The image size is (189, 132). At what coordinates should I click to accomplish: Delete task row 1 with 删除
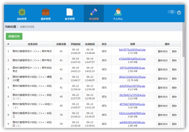click(x=175, y=51)
